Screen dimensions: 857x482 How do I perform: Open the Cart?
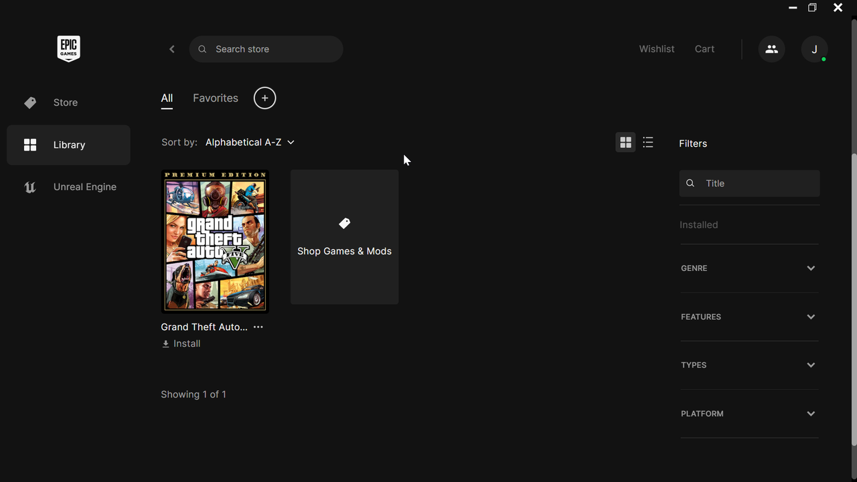pos(704,49)
